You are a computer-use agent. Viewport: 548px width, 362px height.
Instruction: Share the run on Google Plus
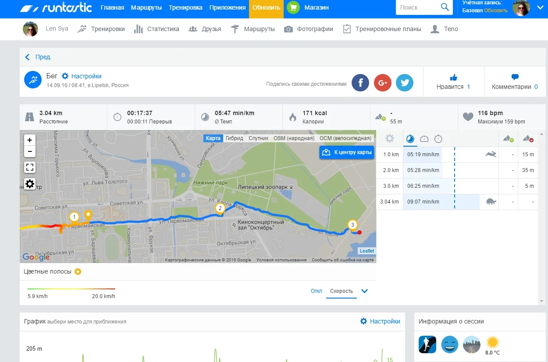[382, 83]
